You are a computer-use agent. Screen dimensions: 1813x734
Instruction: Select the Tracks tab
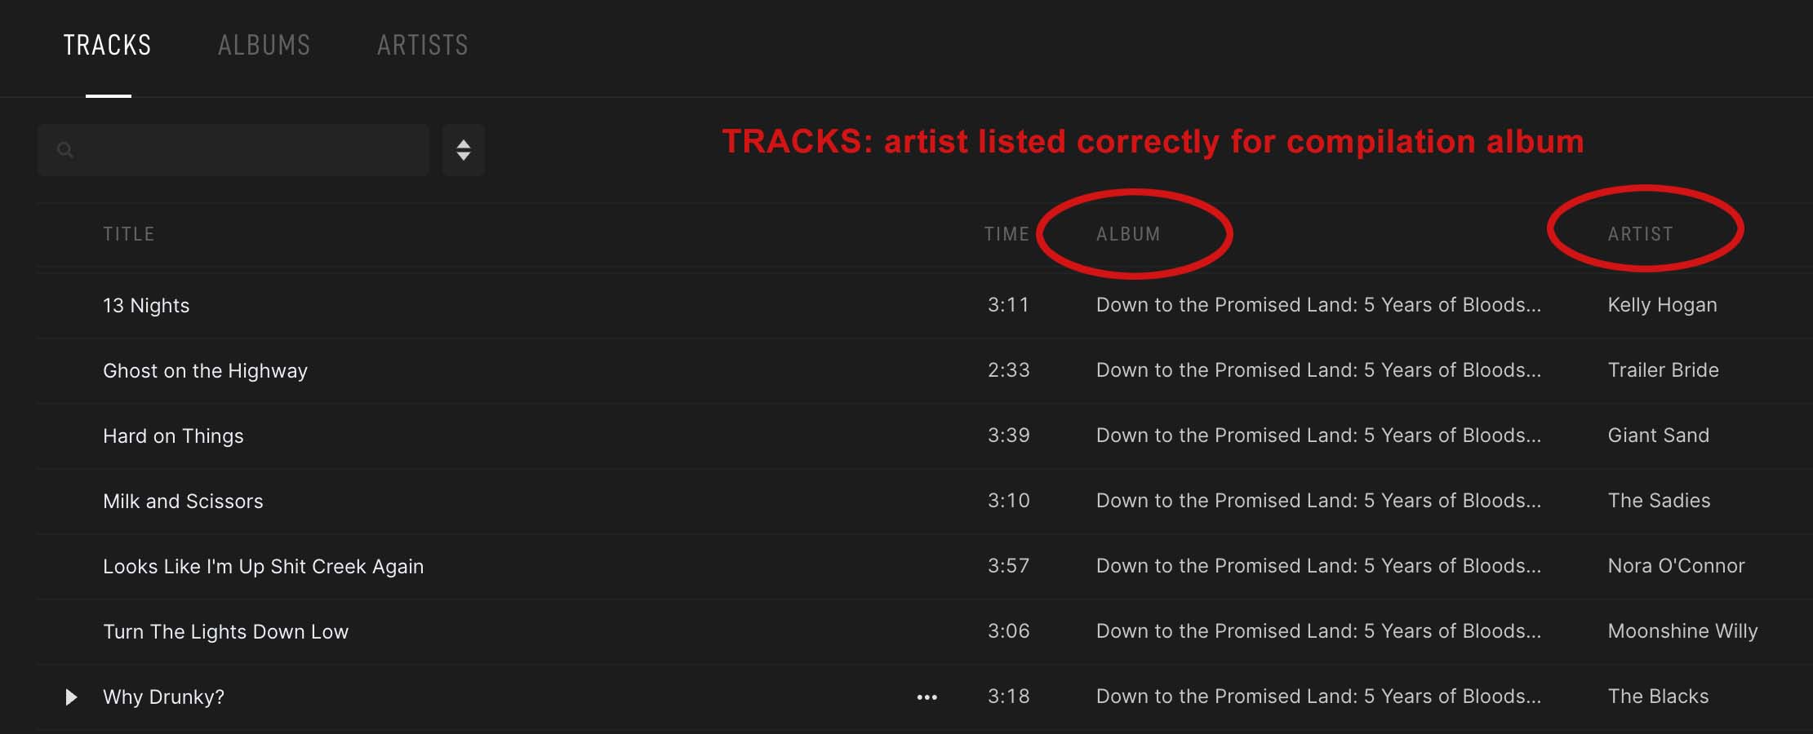click(108, 45)
